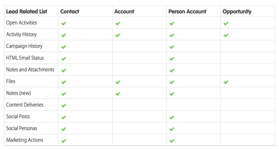279x149 pixels.
Task: Click the Opportunity column header
Action: [x=237, y=11]
